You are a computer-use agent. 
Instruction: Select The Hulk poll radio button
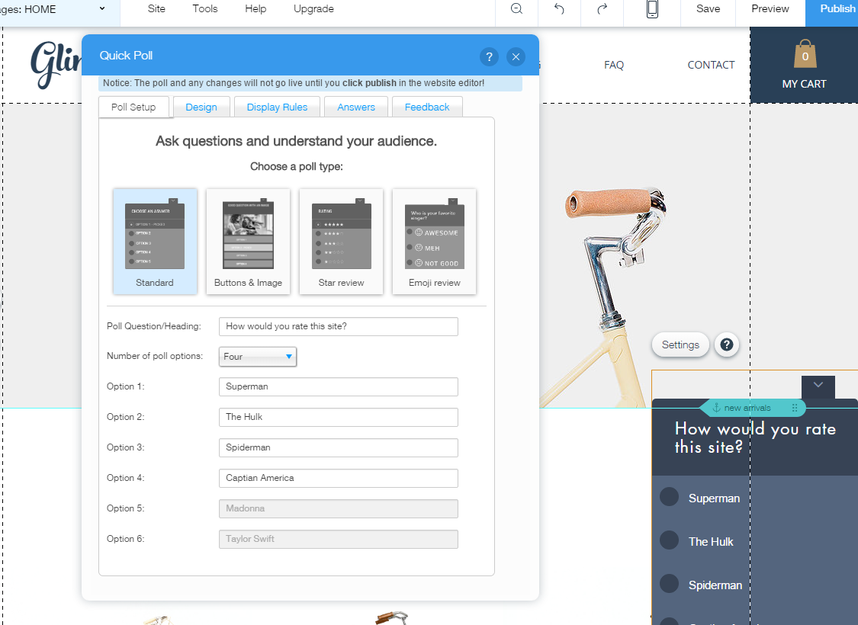coord(669,540)
